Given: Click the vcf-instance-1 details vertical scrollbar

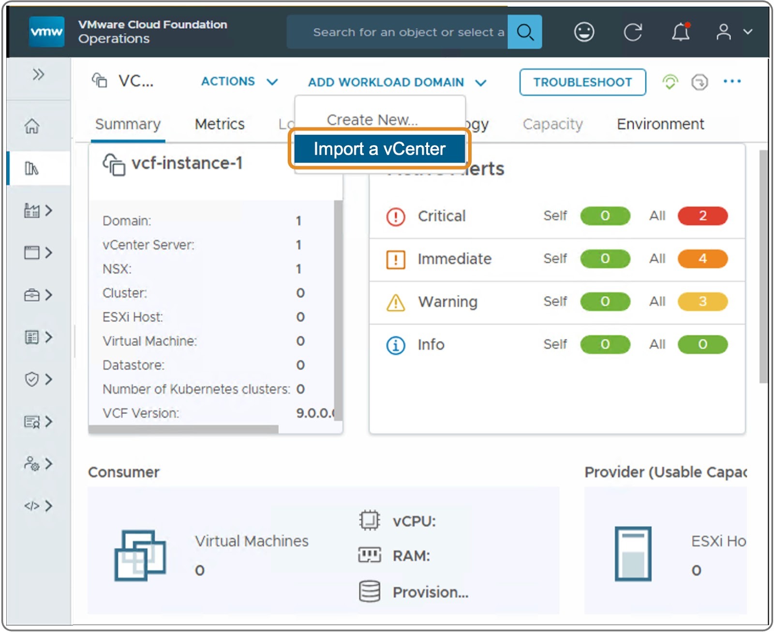Looking at the screenshot, I should tap(338, 311).
